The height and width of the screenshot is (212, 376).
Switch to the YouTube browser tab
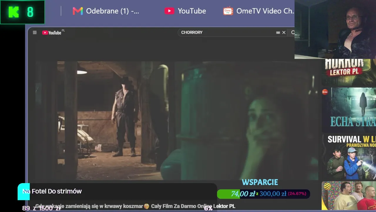[185, 11]
